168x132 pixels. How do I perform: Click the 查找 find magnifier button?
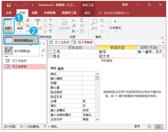click(x=94, y=24)
